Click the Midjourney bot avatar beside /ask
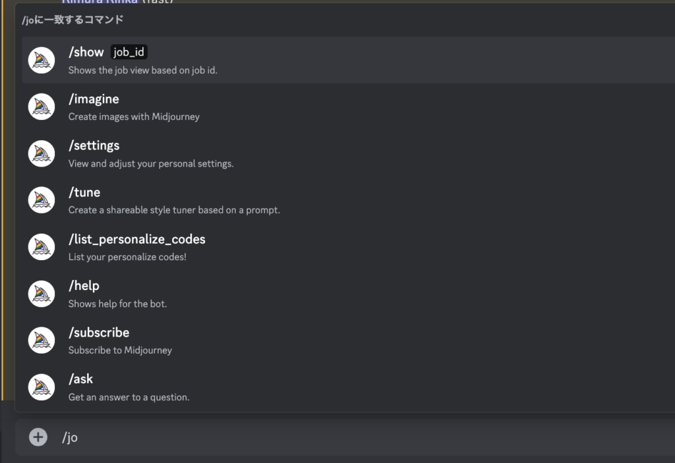 (x=42, y=387)
